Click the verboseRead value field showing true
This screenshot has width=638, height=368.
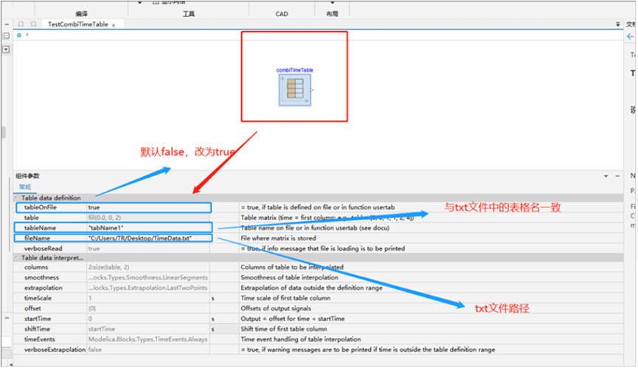[x=148, y=249]
